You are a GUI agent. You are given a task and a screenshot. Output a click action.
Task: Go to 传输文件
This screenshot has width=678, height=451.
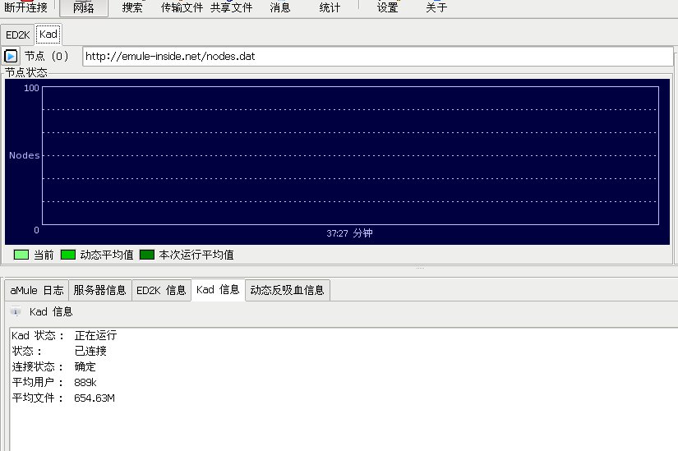[x=182, y=7]
